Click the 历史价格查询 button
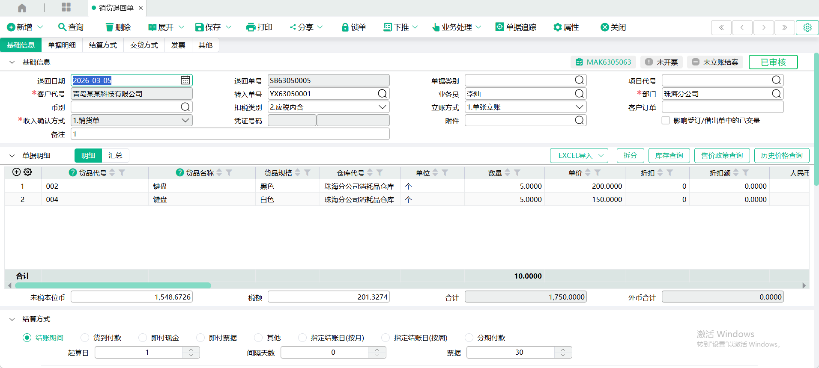819x368 pixels. pyautogui.click(x=781, y=155)
